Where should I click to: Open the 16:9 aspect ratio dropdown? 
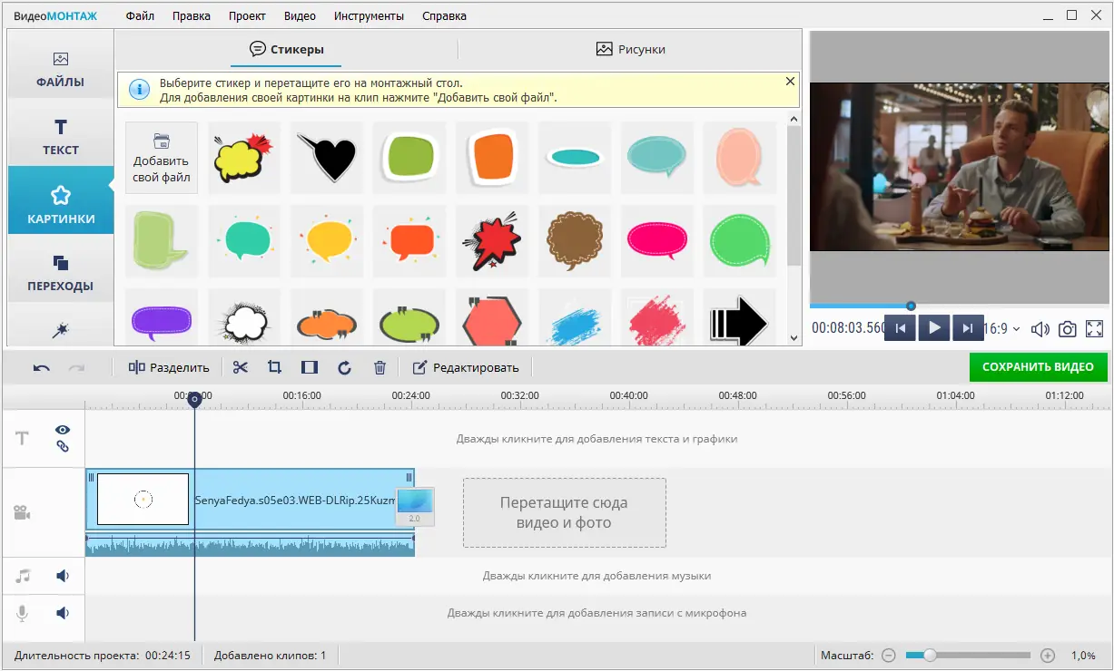pos(1002,328)
